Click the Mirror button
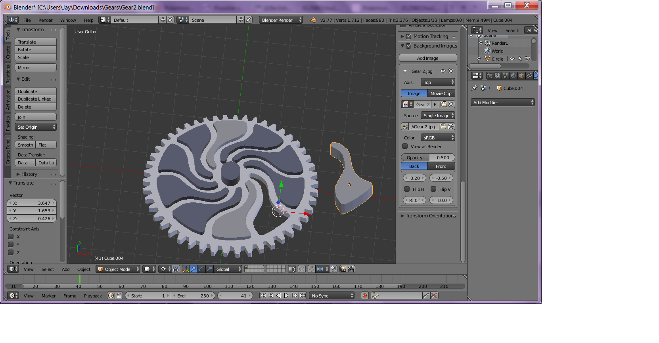The width and height of the screenshot is (659, 343). coord(36,67)
